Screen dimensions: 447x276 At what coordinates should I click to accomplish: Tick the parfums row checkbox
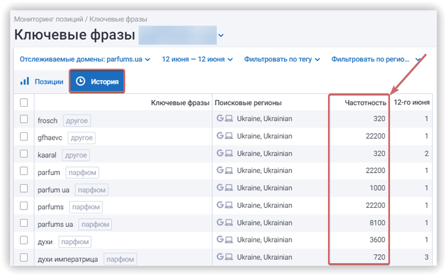coord(24,206)
